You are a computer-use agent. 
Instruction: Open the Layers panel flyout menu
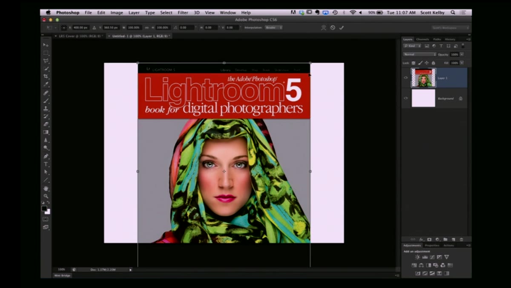pos(468,39)
